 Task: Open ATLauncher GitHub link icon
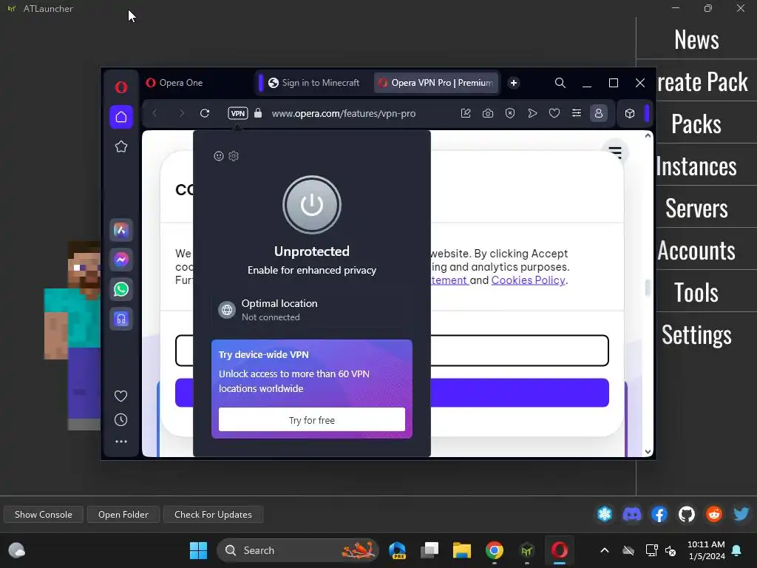(x=687, y=514)
